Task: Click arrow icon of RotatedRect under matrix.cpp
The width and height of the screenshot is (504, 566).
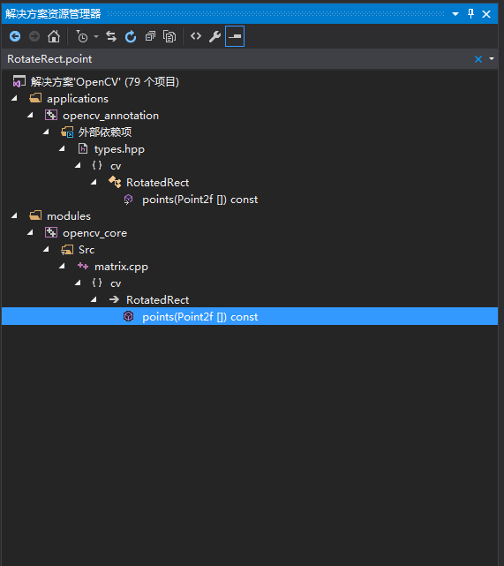Action: 115,299
